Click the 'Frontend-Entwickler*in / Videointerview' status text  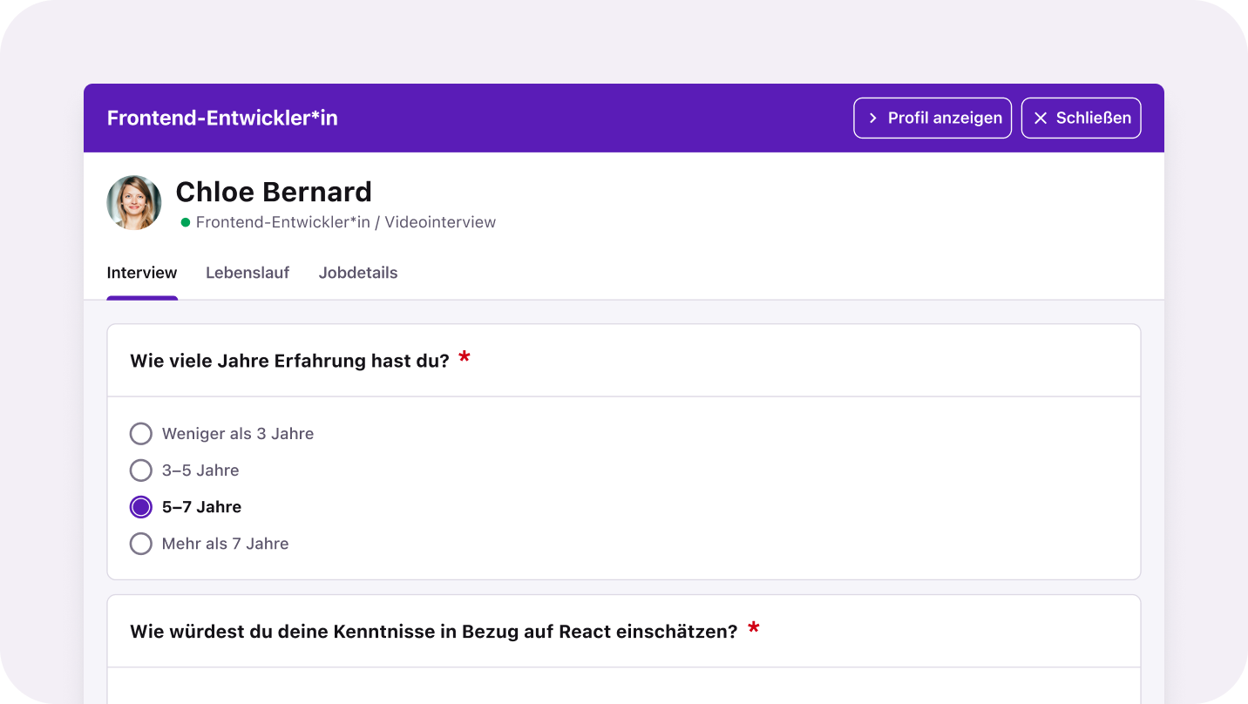point(346,223)
